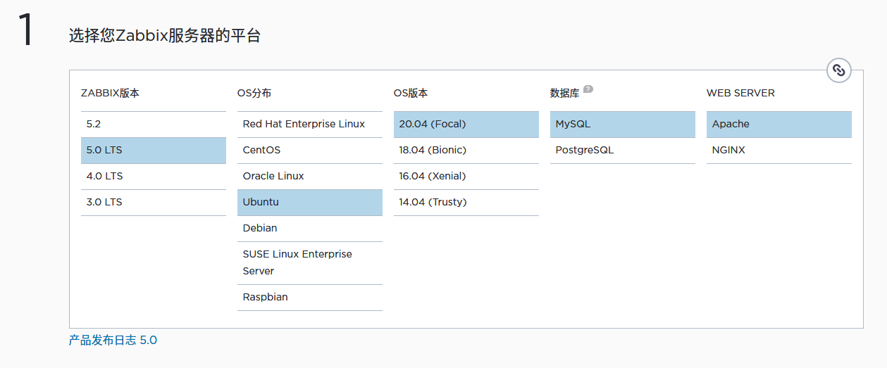Pick PostgreSQL as the database

click(x=623, y=150)
